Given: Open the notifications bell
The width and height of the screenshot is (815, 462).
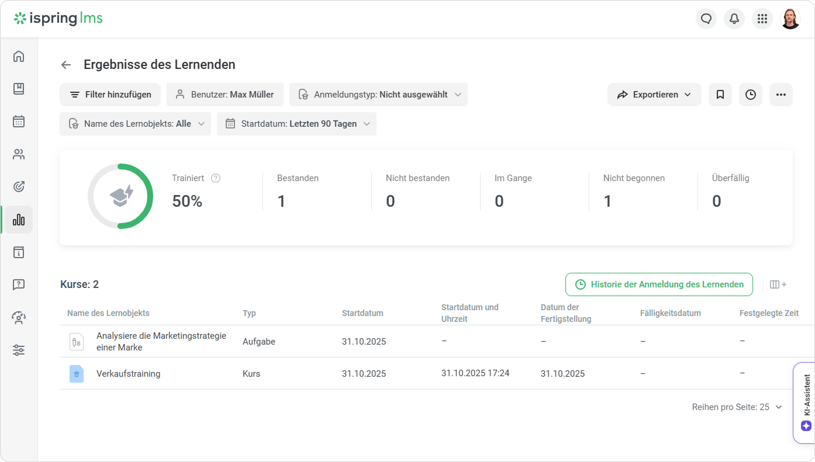Looking at the screenshot, I should (734, 19).
